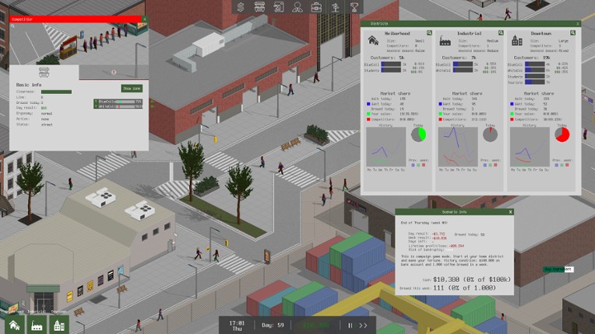595x334 pixels.
Task: Close the Competitor window
Action: (144, 19)
